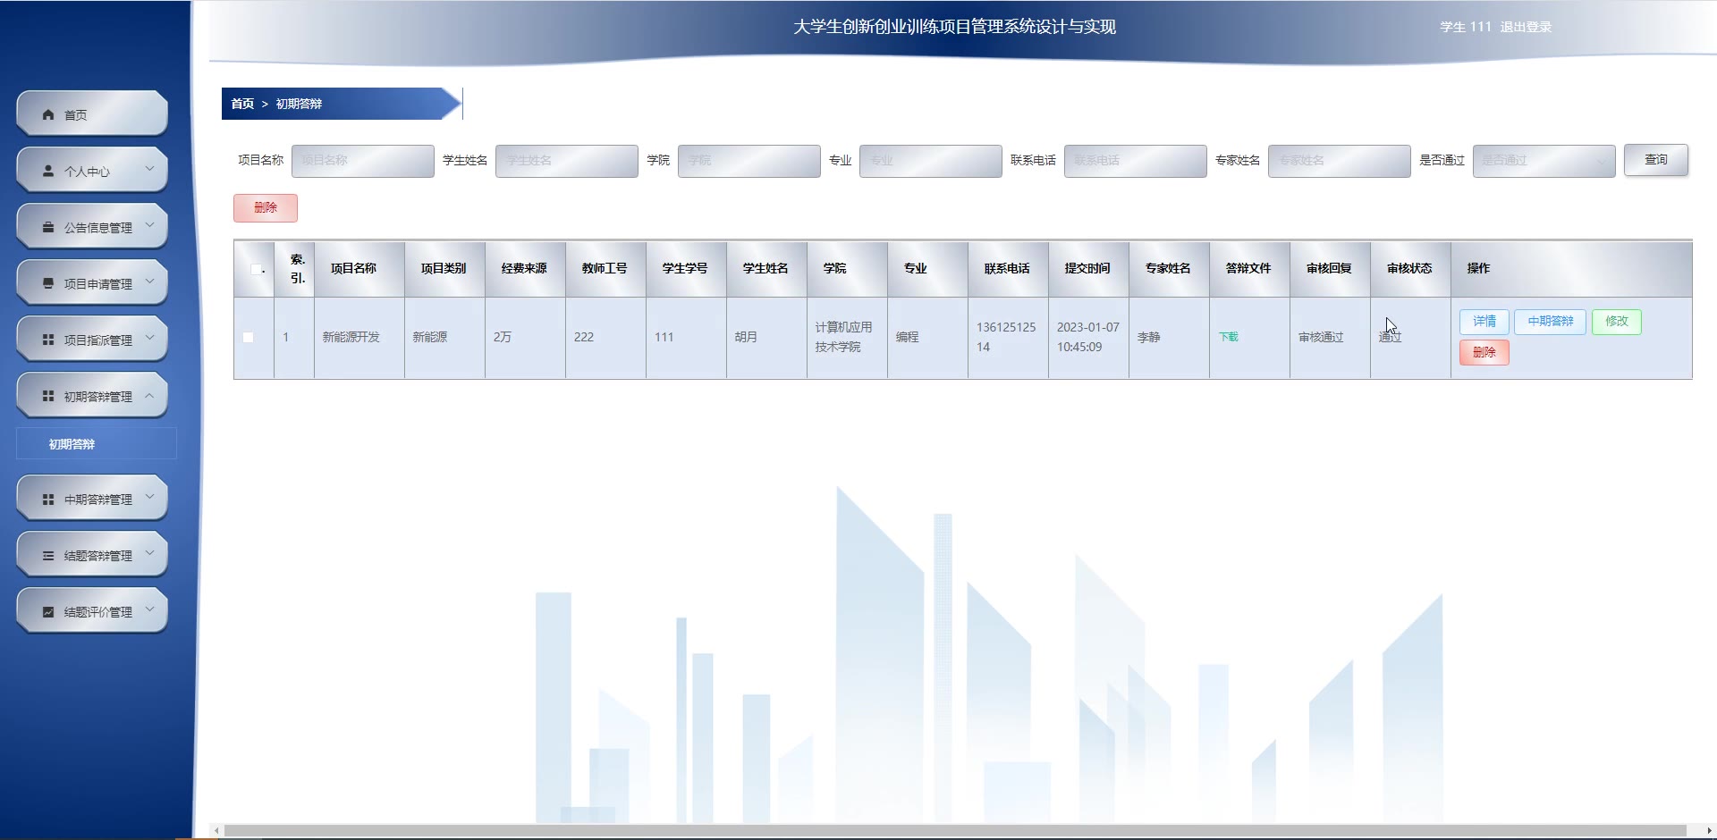The width and height of the screenshot is (1717, 840).
Task: Collapse the 初期答辩管理 menu chevron
Action: pos(149,395)
